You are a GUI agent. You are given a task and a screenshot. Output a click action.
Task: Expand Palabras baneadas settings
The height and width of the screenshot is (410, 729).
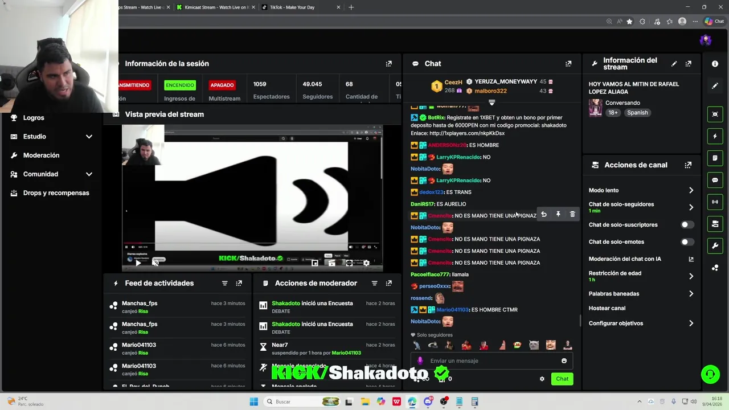tap(691, 294)
